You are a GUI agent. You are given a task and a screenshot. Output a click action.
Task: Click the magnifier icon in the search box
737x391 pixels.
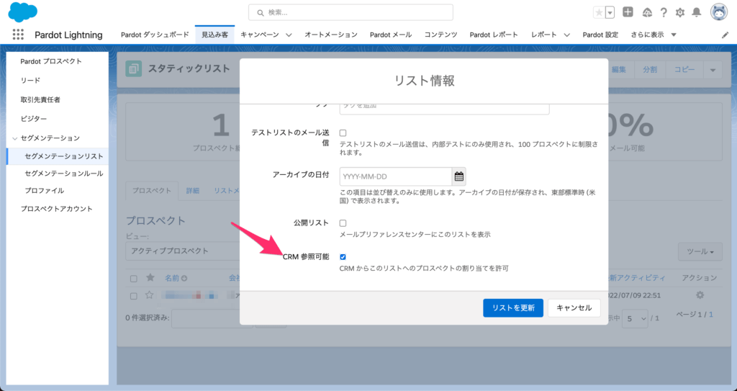pos(260,13)
